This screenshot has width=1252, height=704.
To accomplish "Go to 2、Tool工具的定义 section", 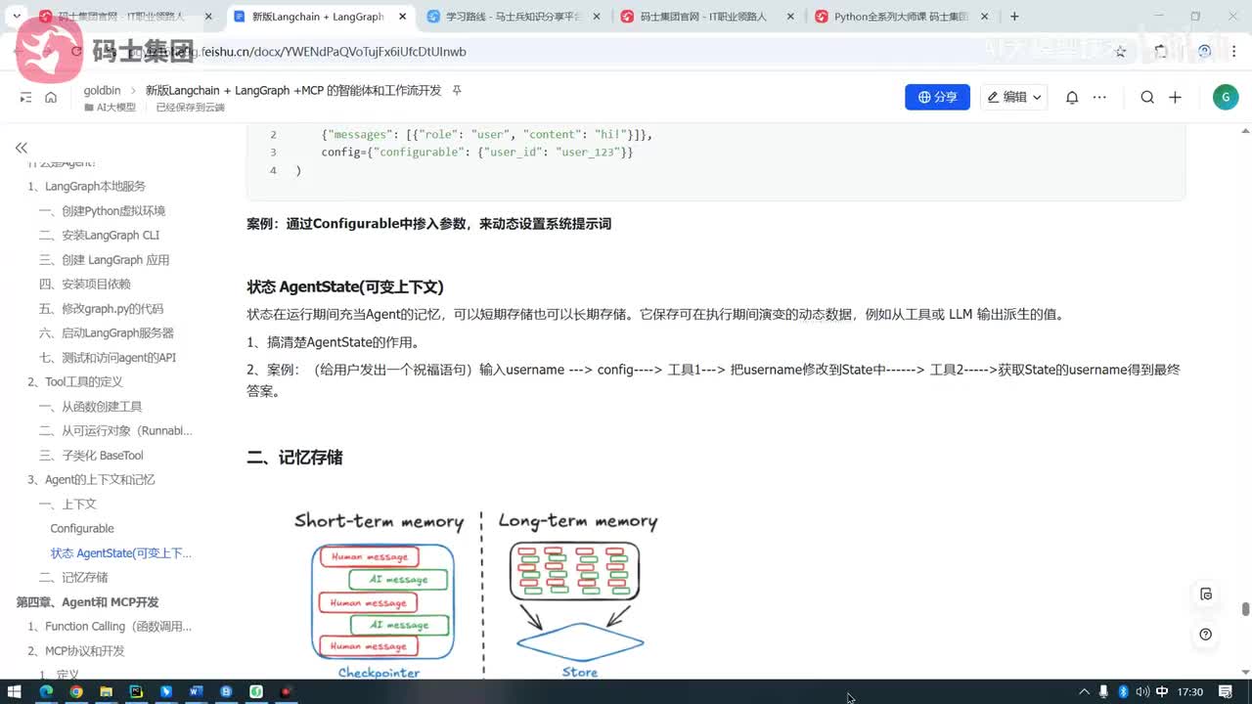I will (x=75, y=381).
